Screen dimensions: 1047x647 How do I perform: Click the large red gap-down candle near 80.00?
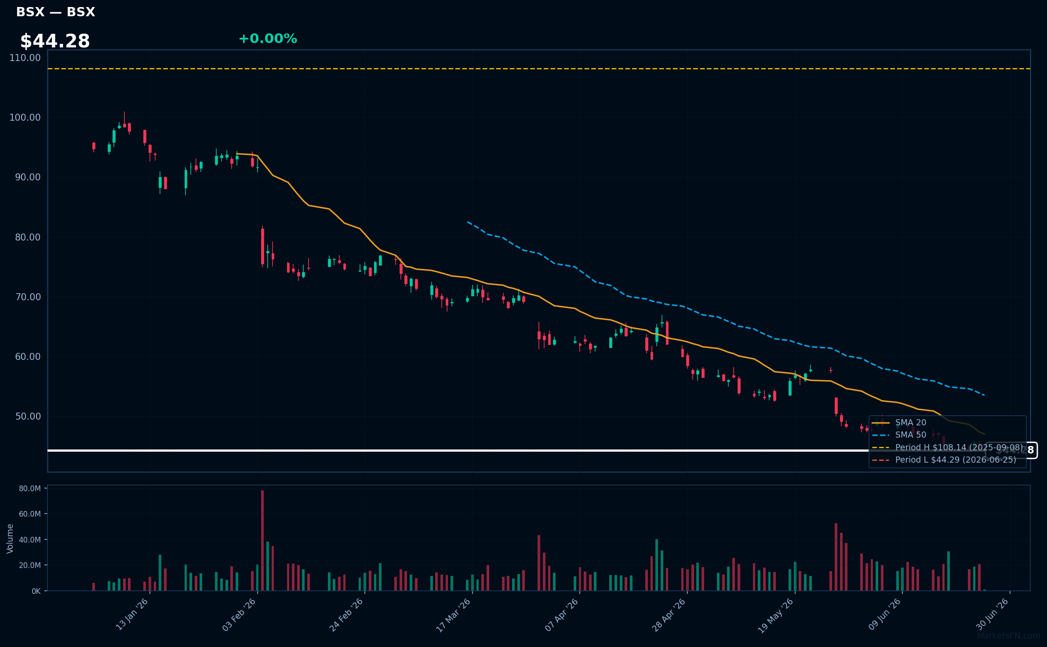pyautogui.click(x=262, y=247)
